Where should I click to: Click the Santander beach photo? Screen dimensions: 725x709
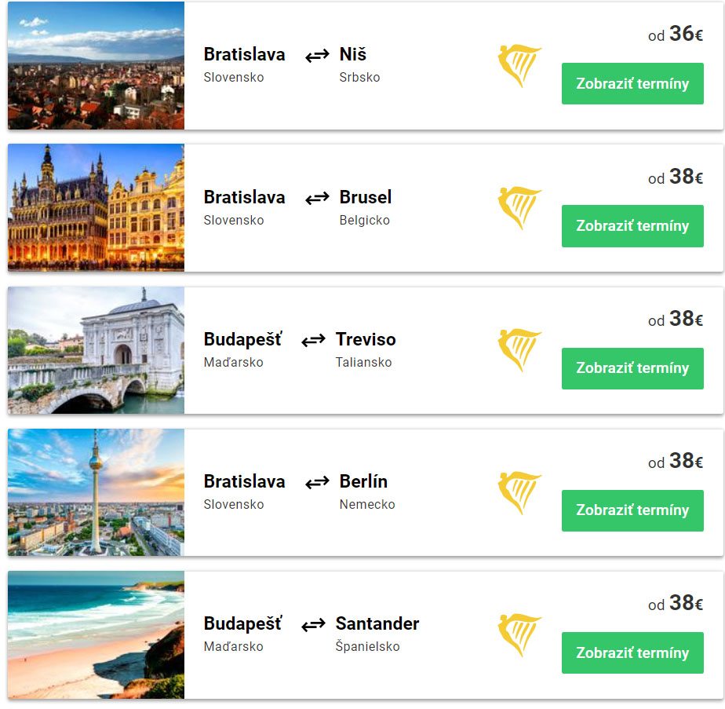(97, 635)
